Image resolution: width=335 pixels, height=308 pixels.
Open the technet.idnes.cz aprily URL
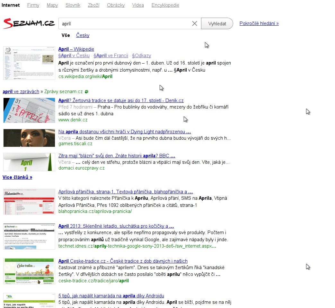point(137,246)
